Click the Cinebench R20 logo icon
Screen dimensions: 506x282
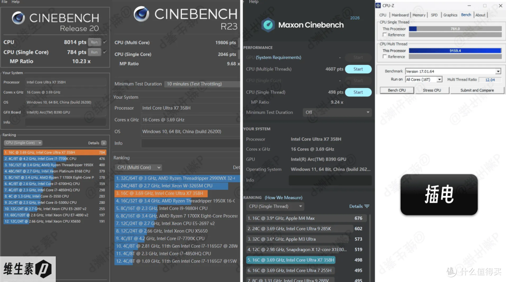(x=18, y=18)
